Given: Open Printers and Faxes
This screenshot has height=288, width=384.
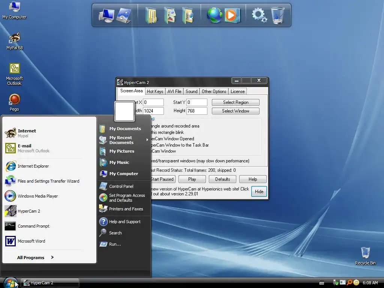Looking at the screenshot, I should (x=124, y=209).
